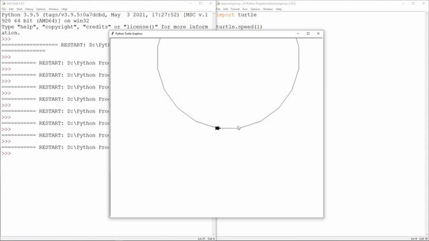
Task: Open Edit menu in IDLE Shell window
Action: click(11, 9)
